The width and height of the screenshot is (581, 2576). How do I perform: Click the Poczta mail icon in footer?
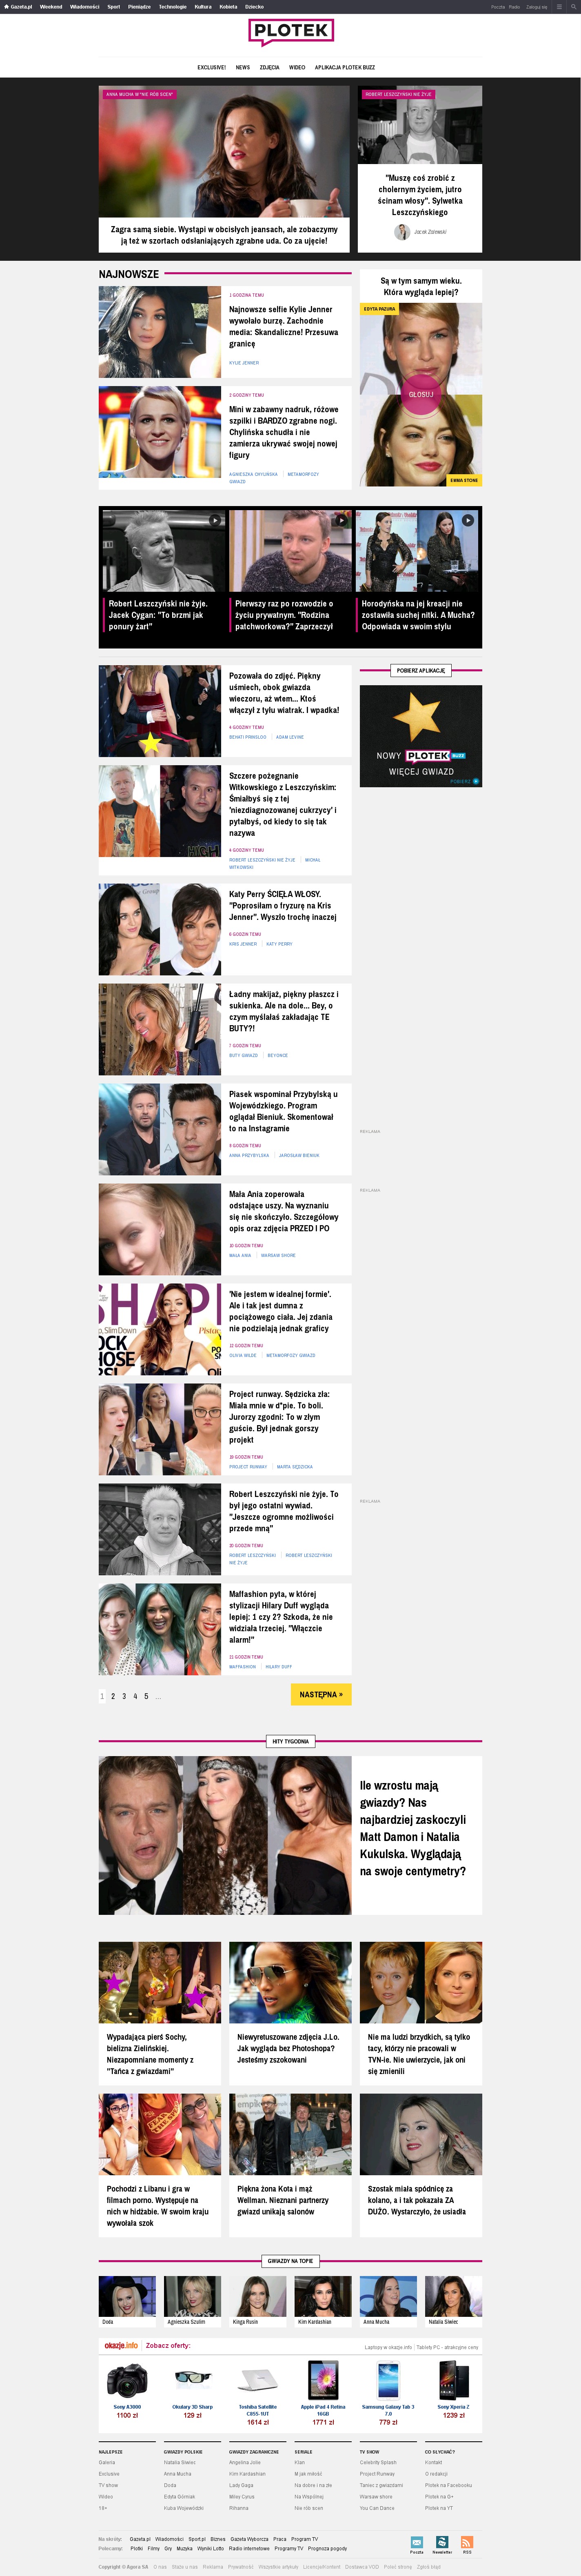(x=417, y=2542)
